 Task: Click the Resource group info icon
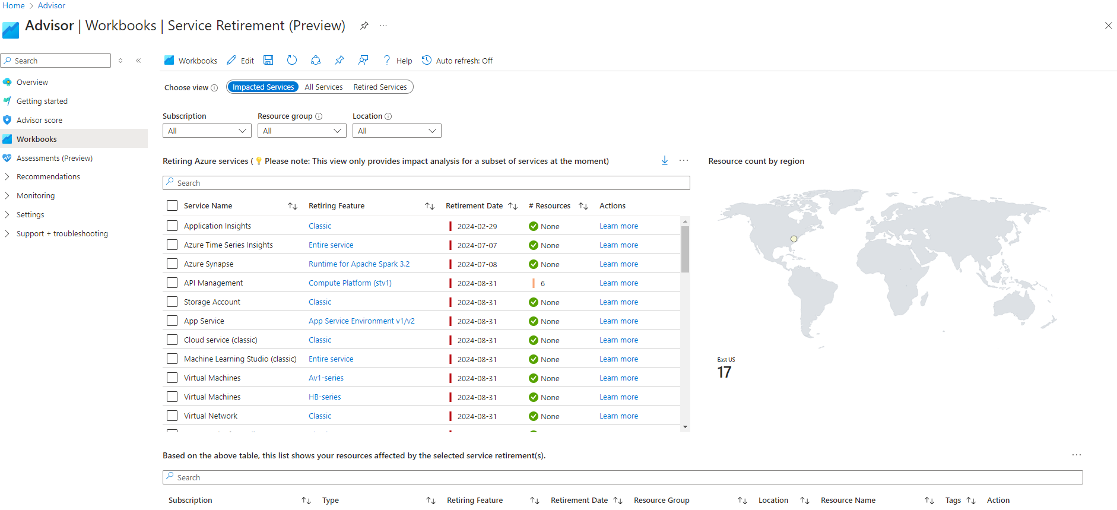tap(319, 116)
